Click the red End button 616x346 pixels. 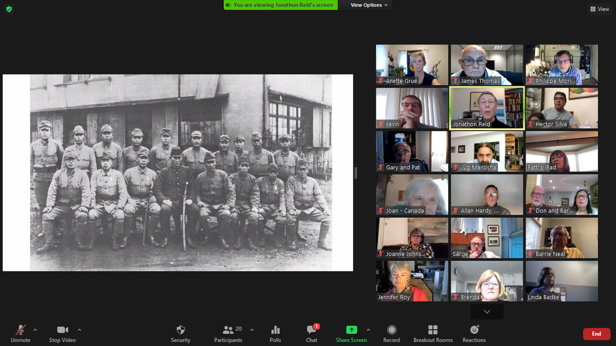596,334
